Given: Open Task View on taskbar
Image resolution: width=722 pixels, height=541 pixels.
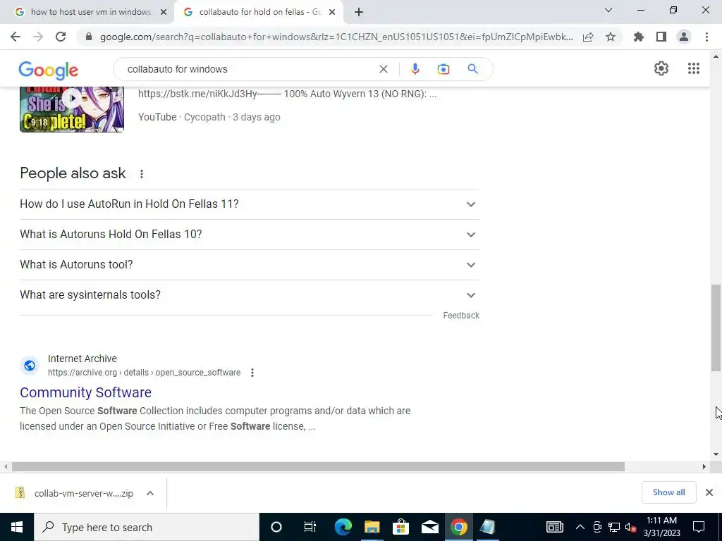Looking at the screenshot, I should pyautogui.click(x=310, y=527).
